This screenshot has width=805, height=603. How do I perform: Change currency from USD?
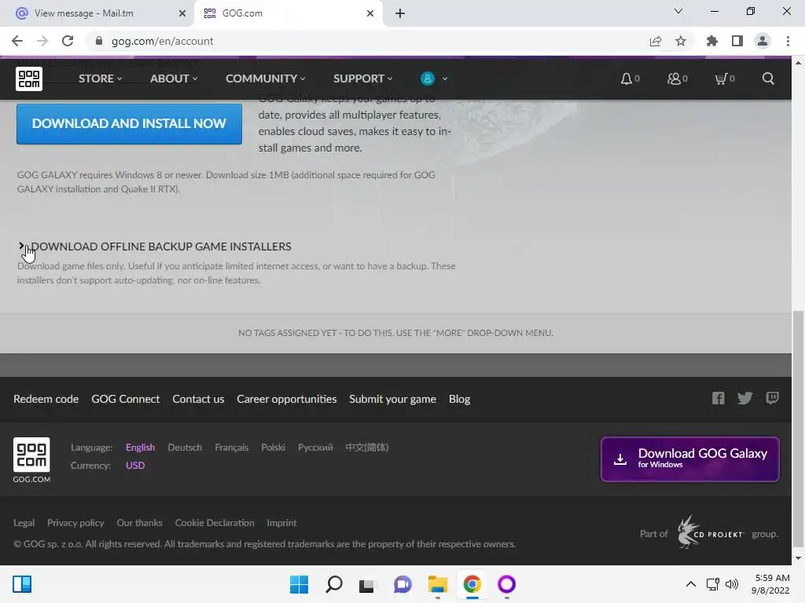[x=135, y=465]
